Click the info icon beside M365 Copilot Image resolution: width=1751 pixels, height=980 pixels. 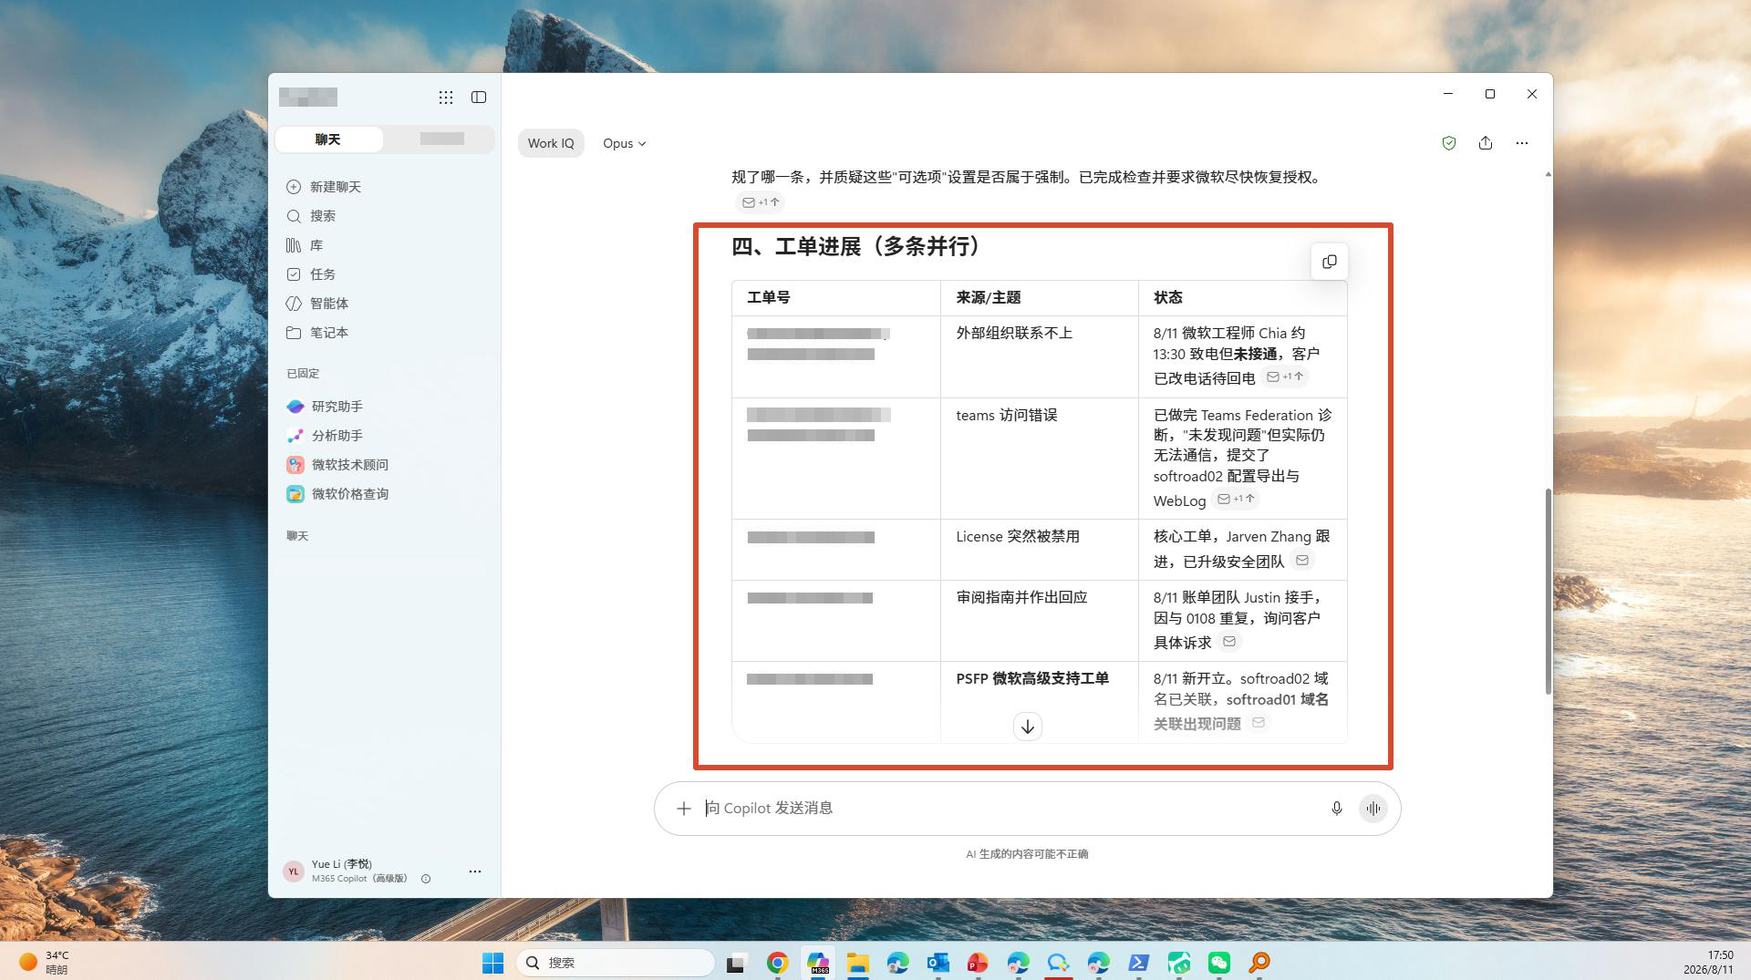[426, 879]
